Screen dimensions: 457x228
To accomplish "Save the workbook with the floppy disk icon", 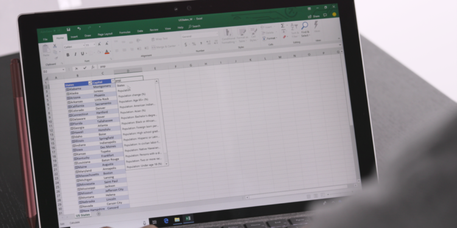I will [68, 29].
